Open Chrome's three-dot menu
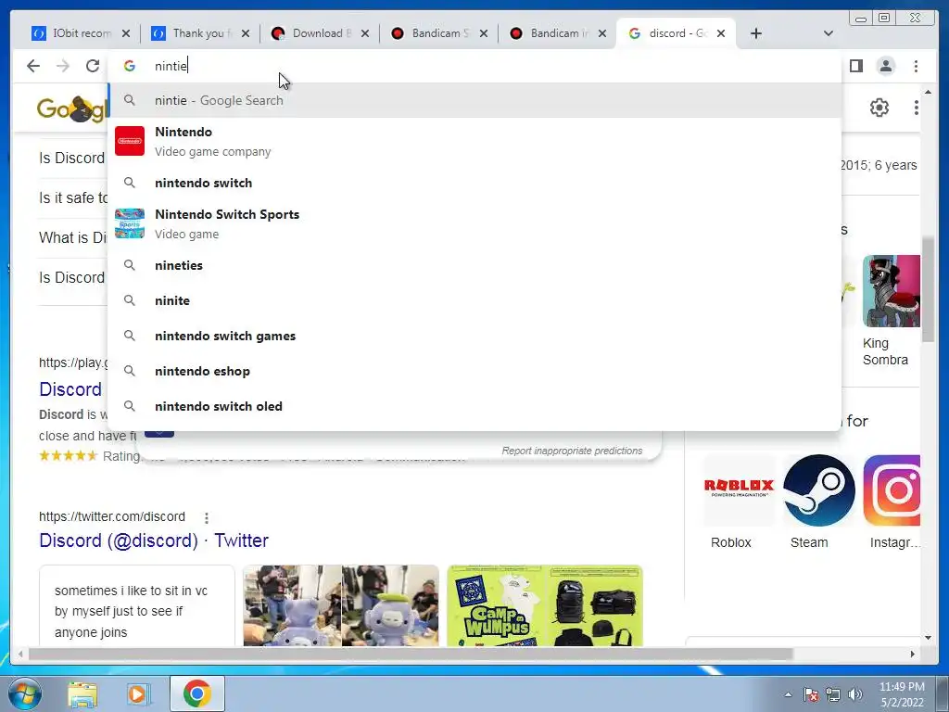The image size is (949, 712). click(916, 66)
